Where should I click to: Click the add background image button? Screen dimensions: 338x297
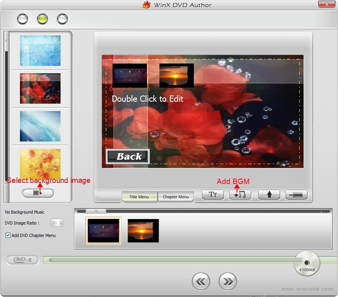coord(38,193)
